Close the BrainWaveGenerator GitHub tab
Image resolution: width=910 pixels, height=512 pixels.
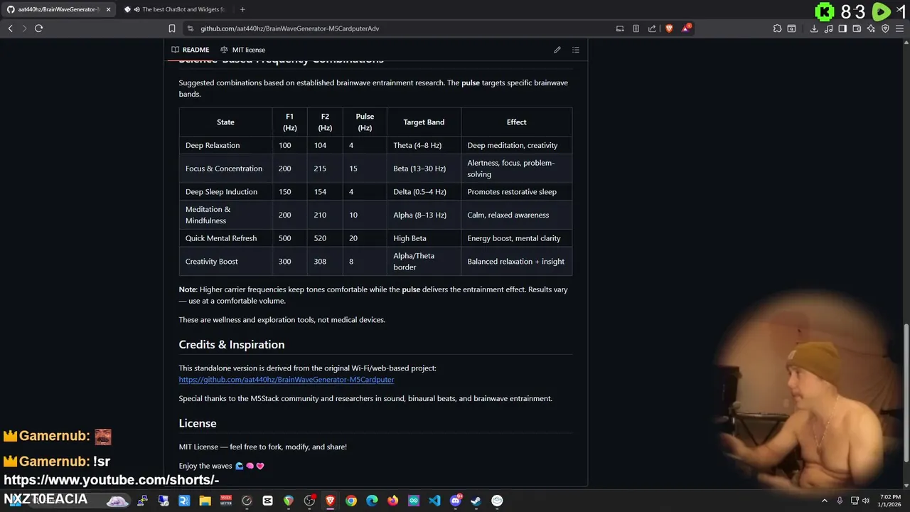(108, 9)
